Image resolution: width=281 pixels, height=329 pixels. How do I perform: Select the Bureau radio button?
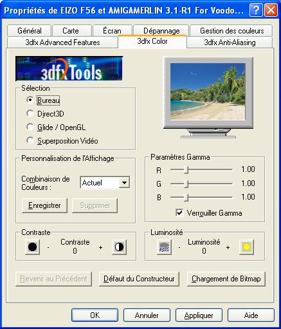[x=30, y=100]
